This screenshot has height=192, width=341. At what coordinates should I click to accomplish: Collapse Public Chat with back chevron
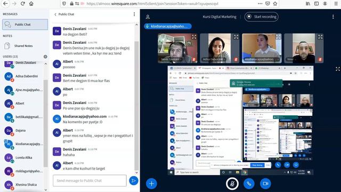click(x=55, y=14)
